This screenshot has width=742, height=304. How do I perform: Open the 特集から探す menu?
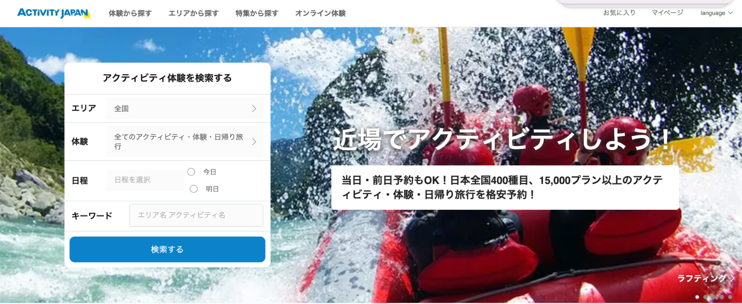(257, 13)
